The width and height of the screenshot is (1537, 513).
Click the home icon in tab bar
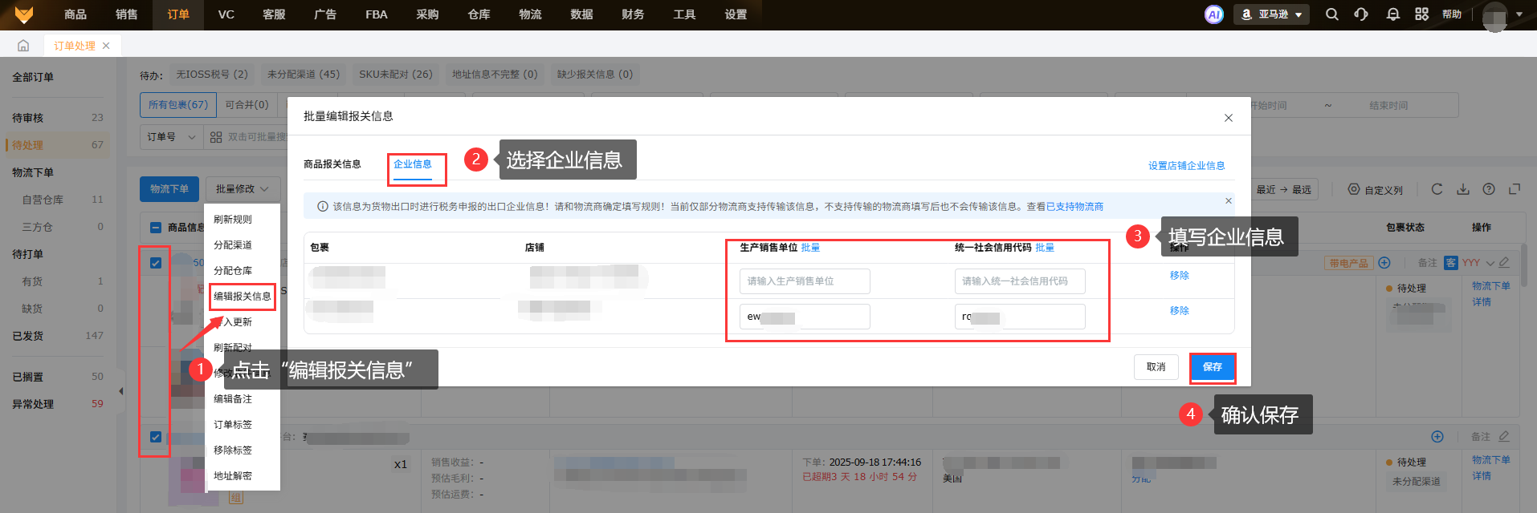(x=23, y=46)
